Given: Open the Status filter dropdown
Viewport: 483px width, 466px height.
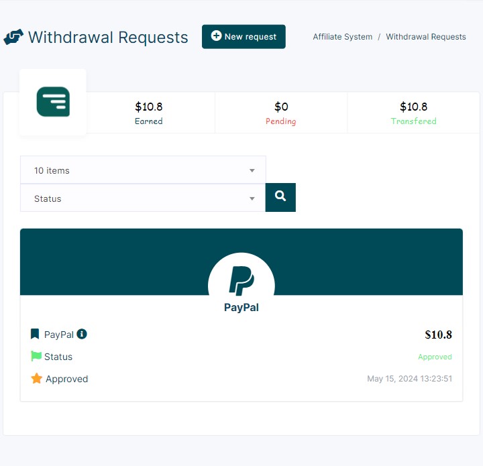Looking at the screenshot, I should 143,198.
